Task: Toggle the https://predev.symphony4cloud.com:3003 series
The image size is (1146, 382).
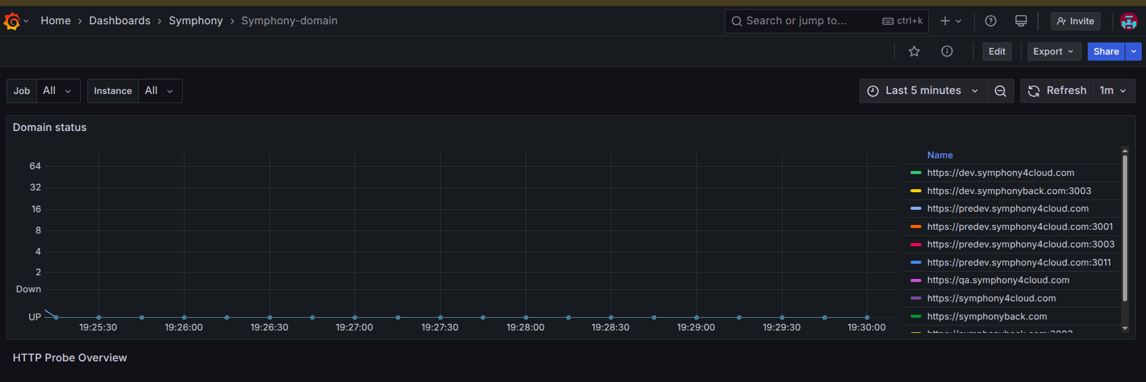Action: (x=1020, y=244)
